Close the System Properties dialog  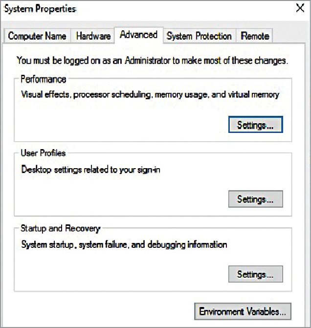click(x=300, y=8)
